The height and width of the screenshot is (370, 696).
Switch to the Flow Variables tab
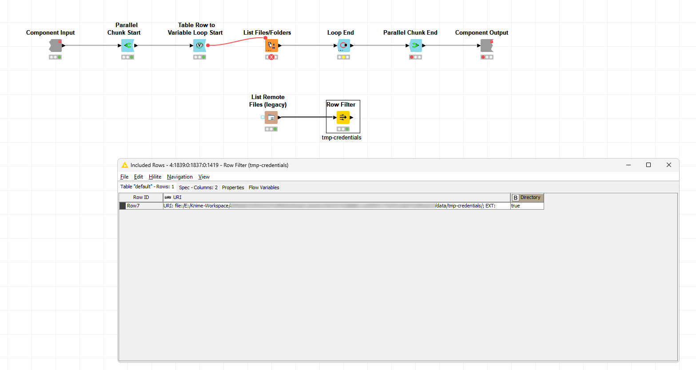pyautogui.click(x=264, y=187)
